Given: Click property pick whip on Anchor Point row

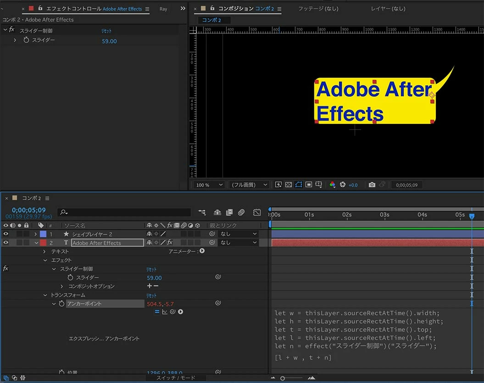Looking at the screenshot, I should coord(218,303).
